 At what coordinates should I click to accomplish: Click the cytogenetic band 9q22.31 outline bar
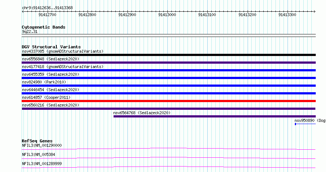pos(168,35)
